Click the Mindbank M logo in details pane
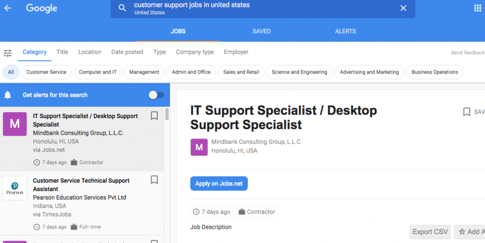485x243 pixels. click(x=199, y=148)
